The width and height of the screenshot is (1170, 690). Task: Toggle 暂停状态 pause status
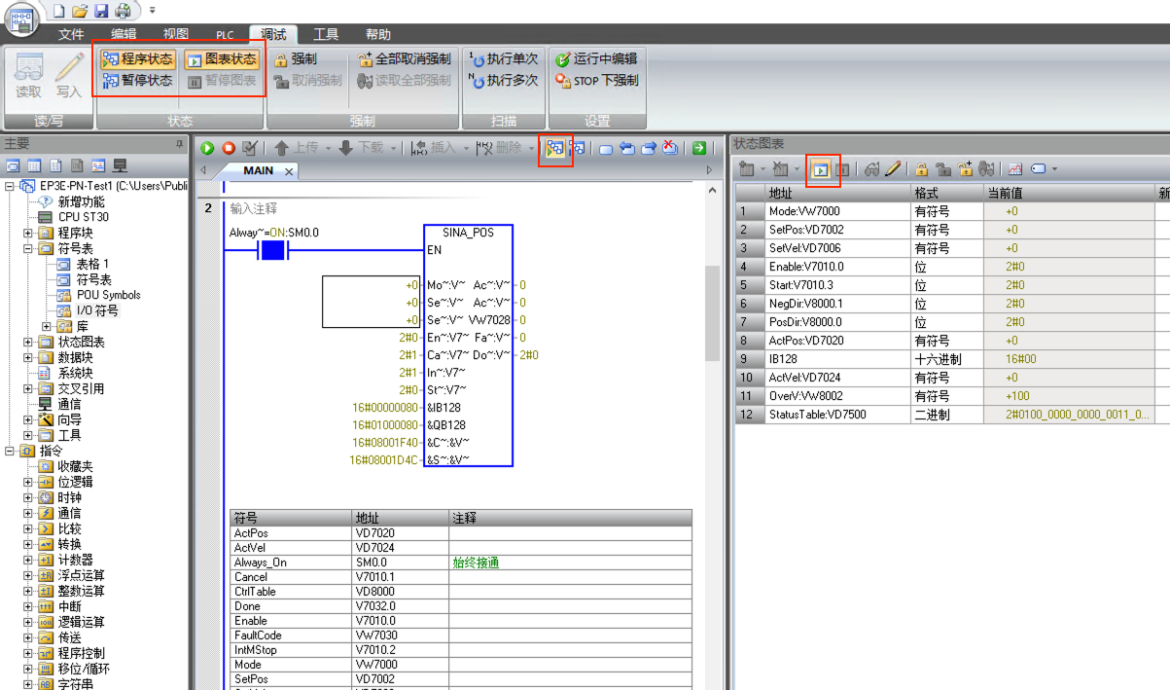click(x=137, y=81)
